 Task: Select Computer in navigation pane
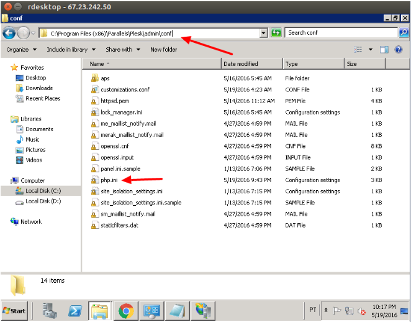[27, 180]
